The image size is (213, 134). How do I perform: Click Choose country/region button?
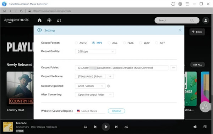click(116, 111)
